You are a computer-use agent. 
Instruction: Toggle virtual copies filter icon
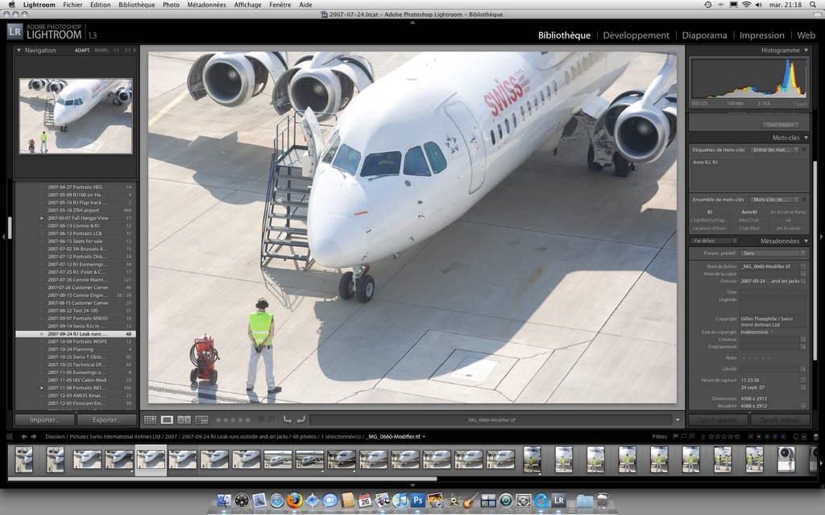tap(795, 437)
